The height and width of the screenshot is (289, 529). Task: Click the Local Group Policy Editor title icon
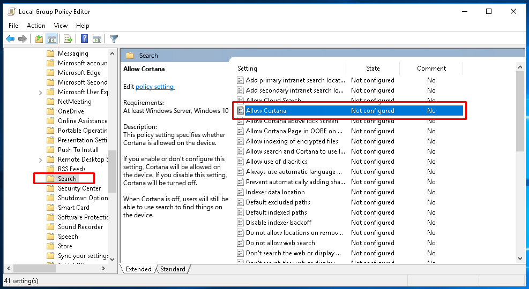coord(11,11)
